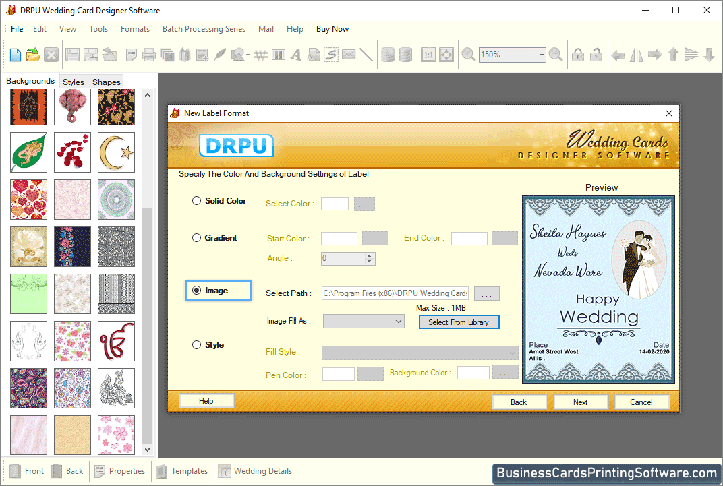This screenshot has width=723, height=486.
Task: Open the File menu
Action: 17,28
